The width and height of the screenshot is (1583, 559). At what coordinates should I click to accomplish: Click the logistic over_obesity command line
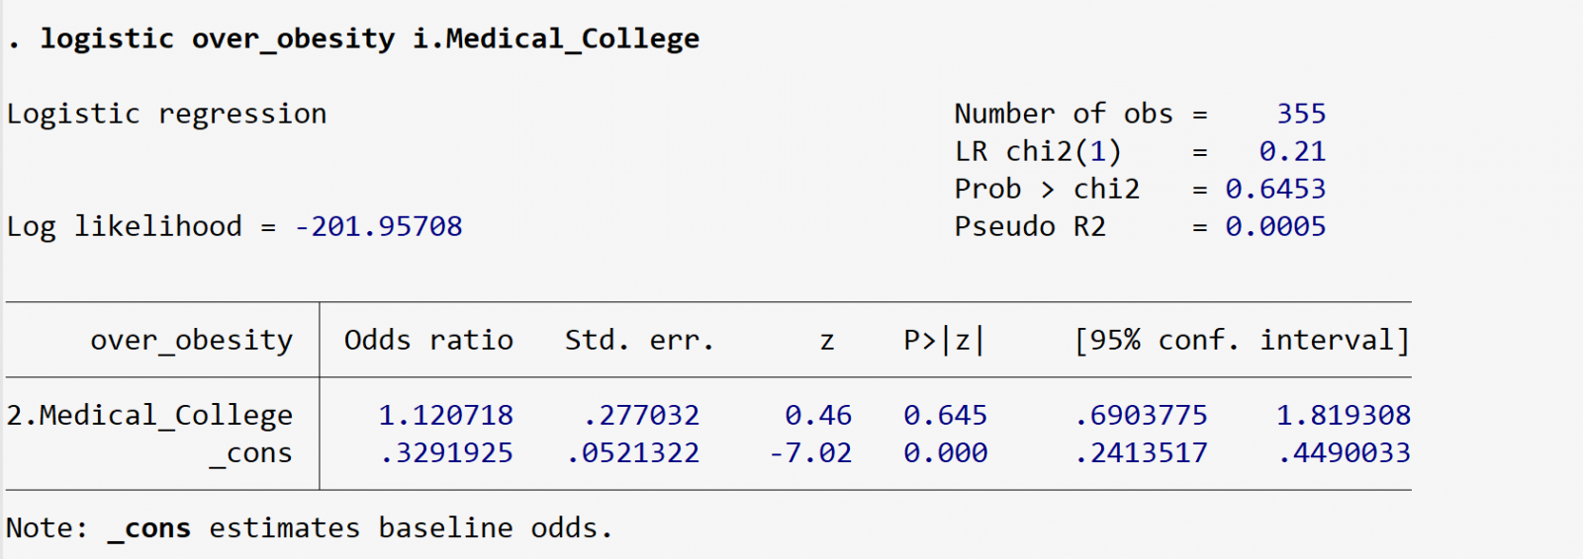point(368,39)
